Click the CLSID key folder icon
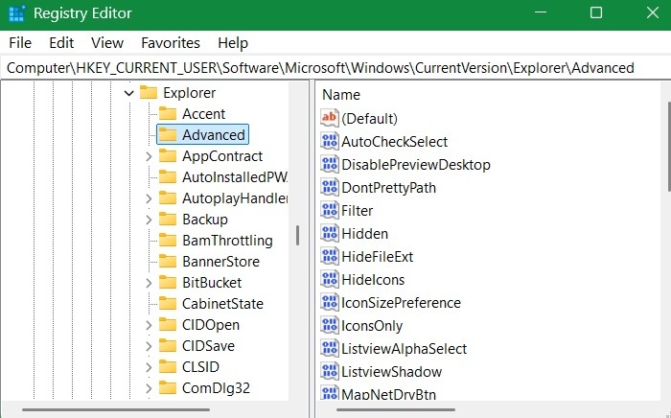 coord(168,366)
